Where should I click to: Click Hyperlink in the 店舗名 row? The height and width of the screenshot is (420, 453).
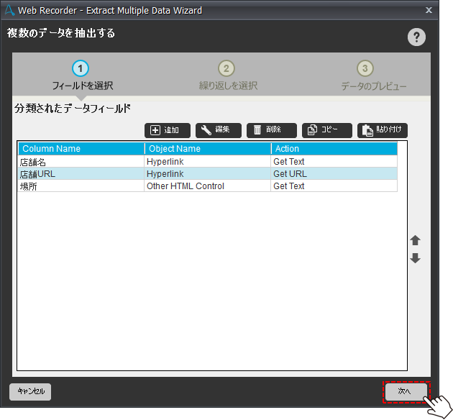coord(207,162)
